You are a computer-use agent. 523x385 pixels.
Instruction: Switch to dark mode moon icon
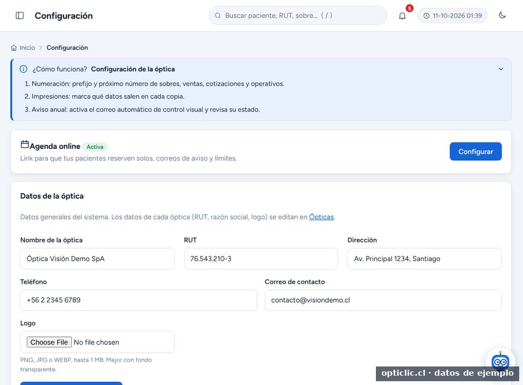502,15
